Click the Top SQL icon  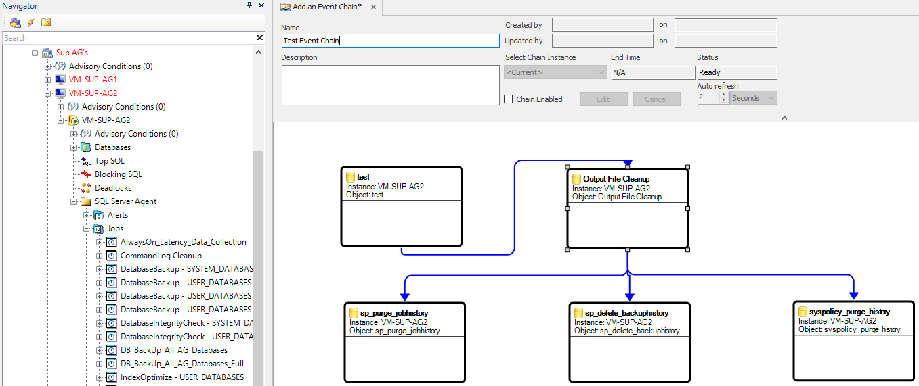tap(86, 161)
